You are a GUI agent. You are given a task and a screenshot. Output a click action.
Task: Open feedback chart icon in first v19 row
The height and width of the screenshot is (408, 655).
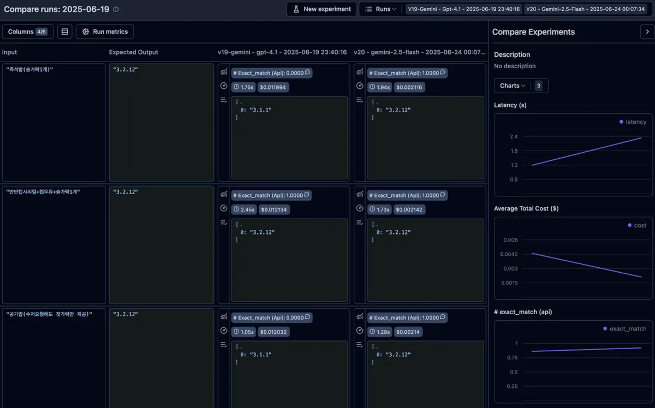tap(223, 72)
